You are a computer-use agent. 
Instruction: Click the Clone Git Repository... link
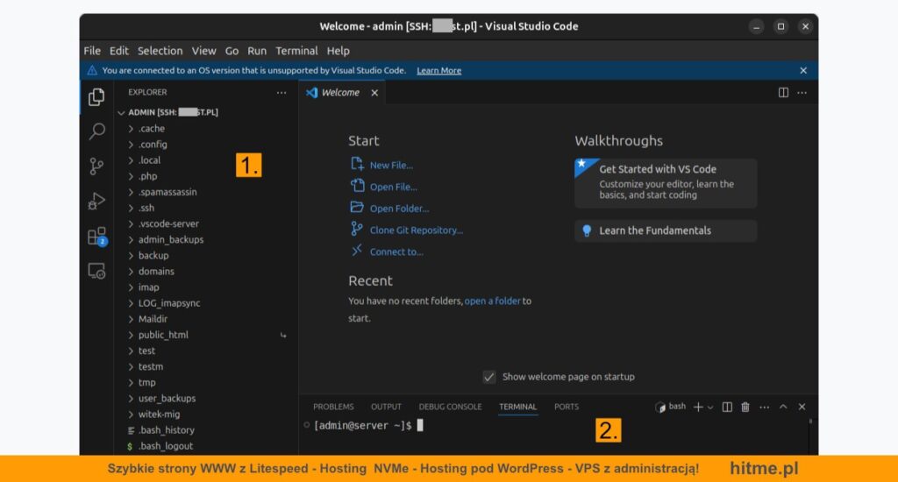[417, 230]
